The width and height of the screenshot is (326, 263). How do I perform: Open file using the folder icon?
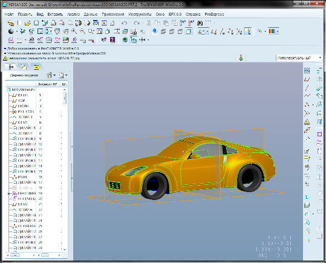[x=27, y=23]
